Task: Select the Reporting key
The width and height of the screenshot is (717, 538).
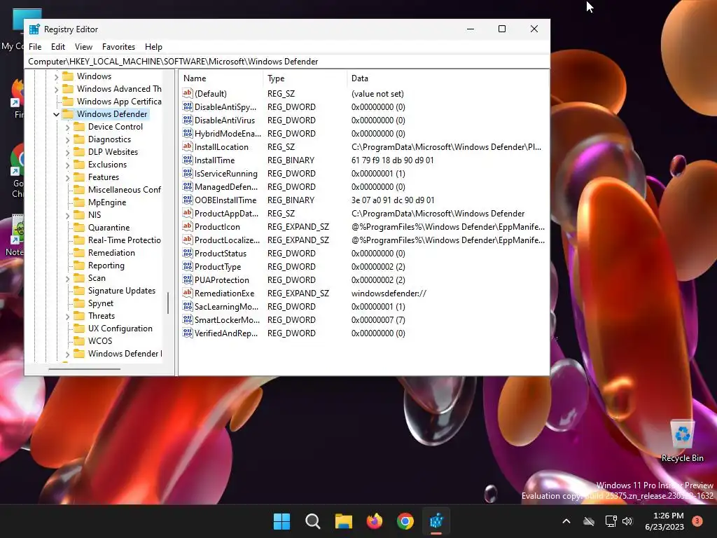Action: pos(106,265)
